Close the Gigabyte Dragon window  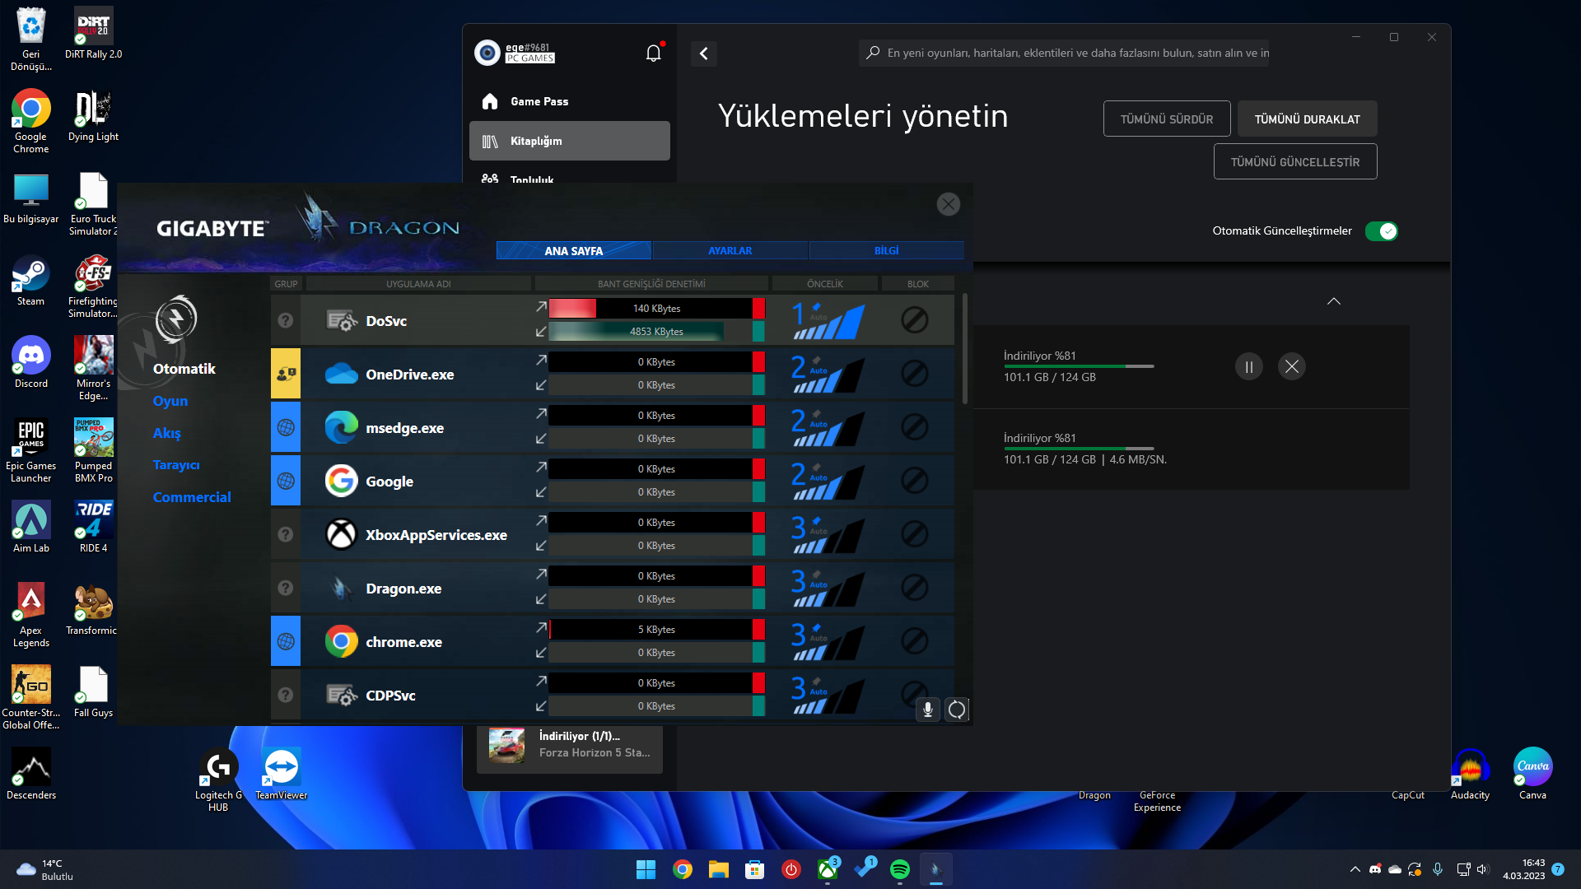pos(949,204)
